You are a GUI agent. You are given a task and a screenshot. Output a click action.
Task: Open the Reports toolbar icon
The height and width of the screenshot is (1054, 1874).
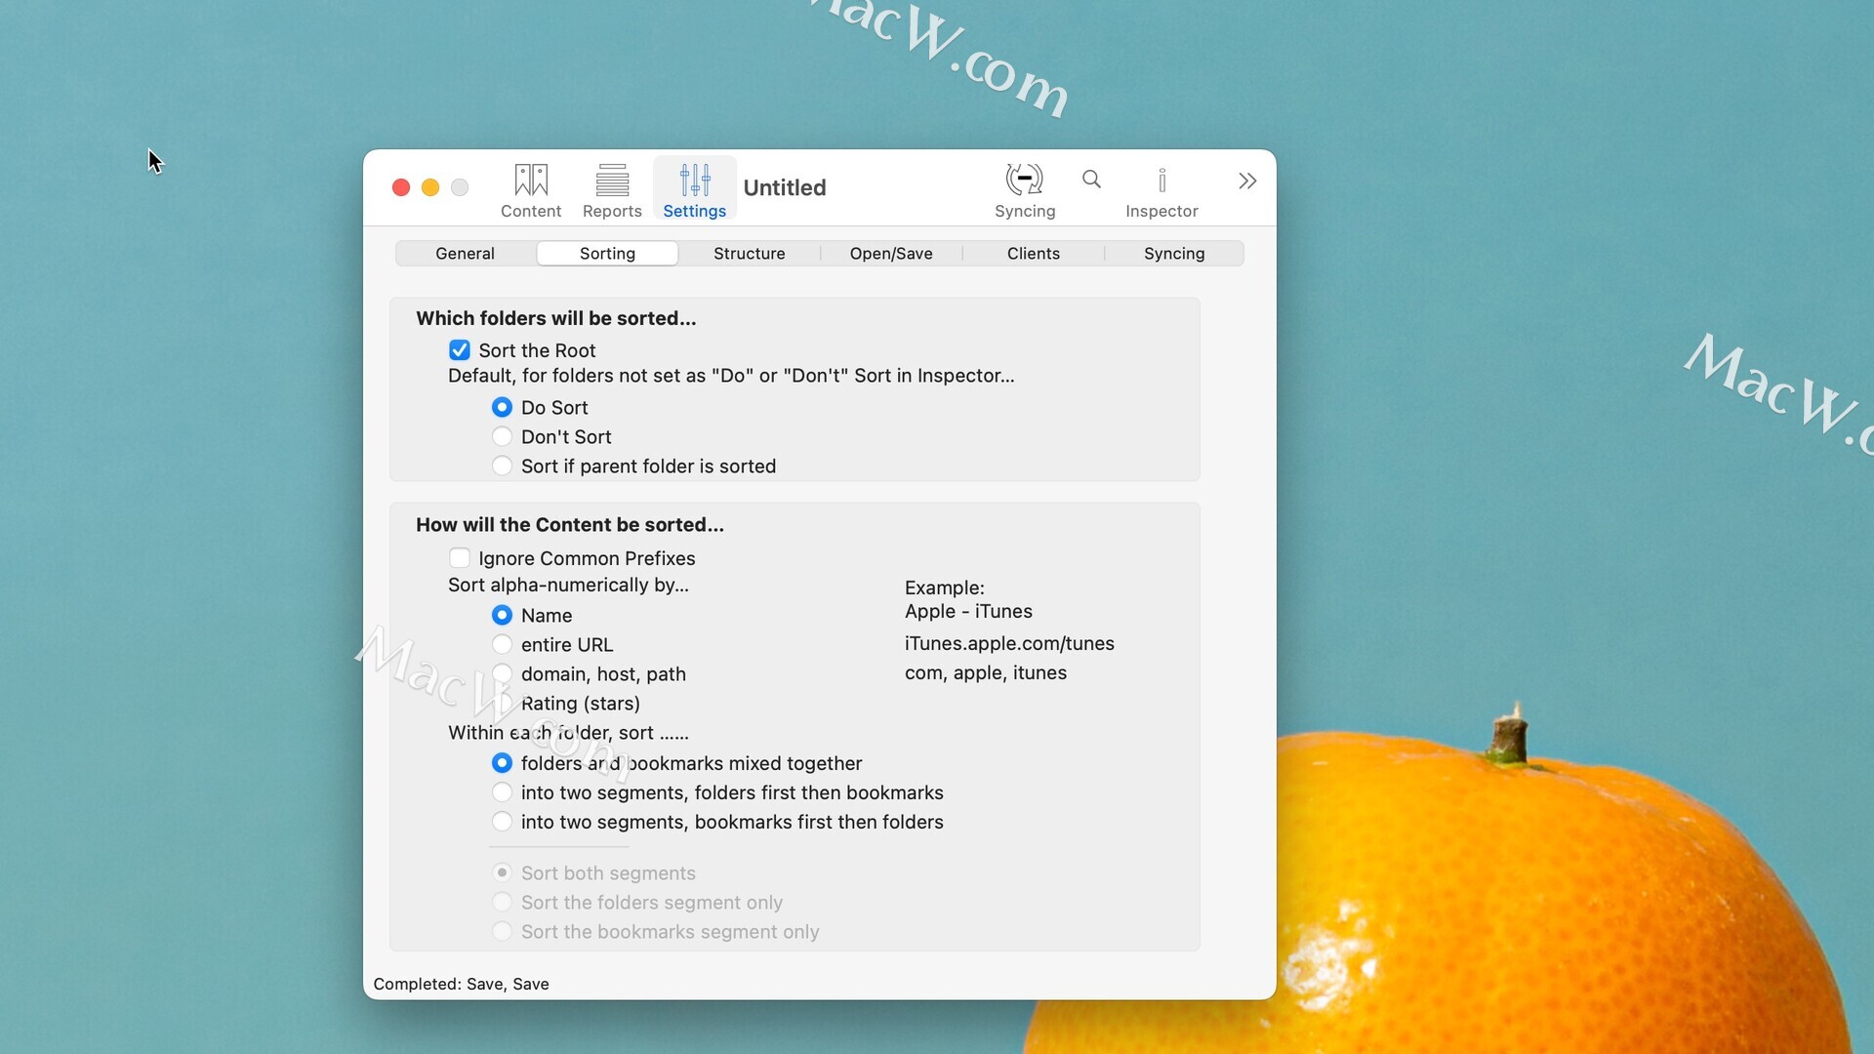612,181
